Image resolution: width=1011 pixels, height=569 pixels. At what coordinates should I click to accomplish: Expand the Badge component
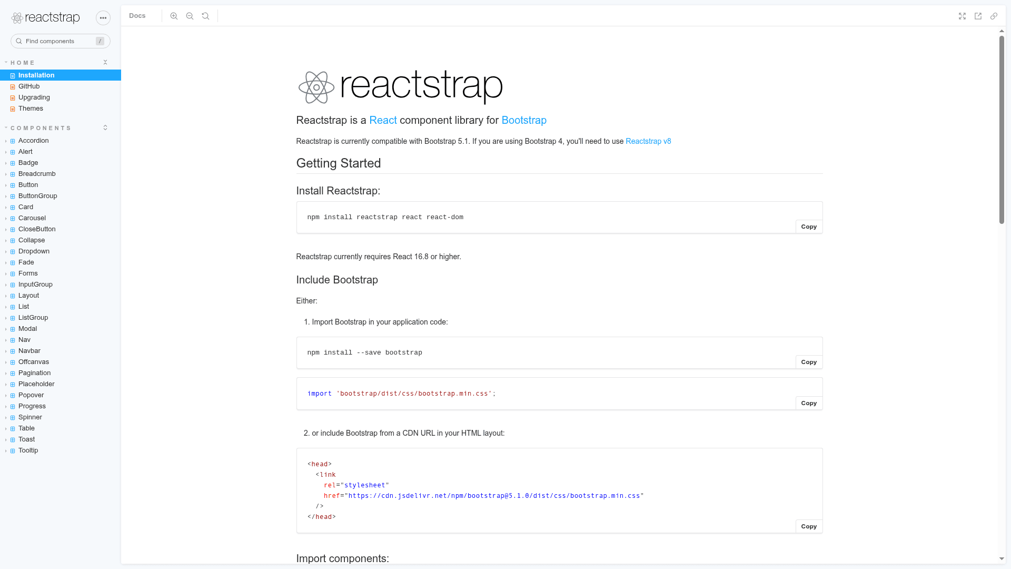click(61, 163)
